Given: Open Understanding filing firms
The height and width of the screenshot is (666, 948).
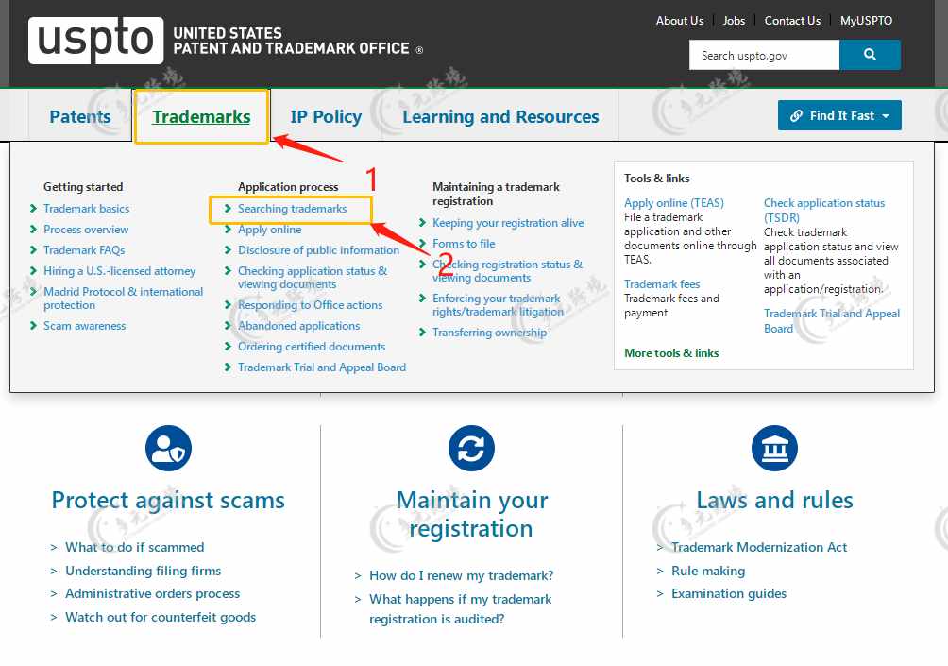Looking at the screenshot, I should [x=144, y=571].
